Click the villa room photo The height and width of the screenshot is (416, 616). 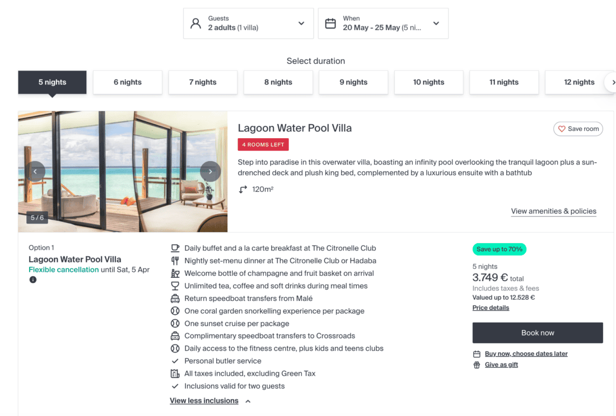pyautogui.click(x=123, y=172)
